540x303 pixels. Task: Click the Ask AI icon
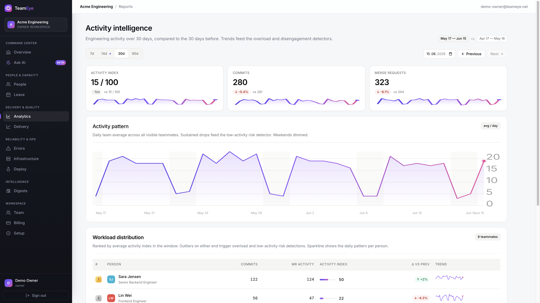pyautogui.click(x=8, y=62)
